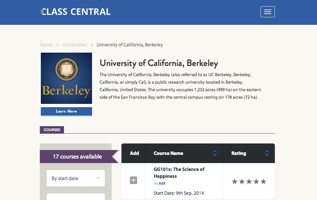
Task: Click the fifth rating star for GG101x
Action: point(263,181)
